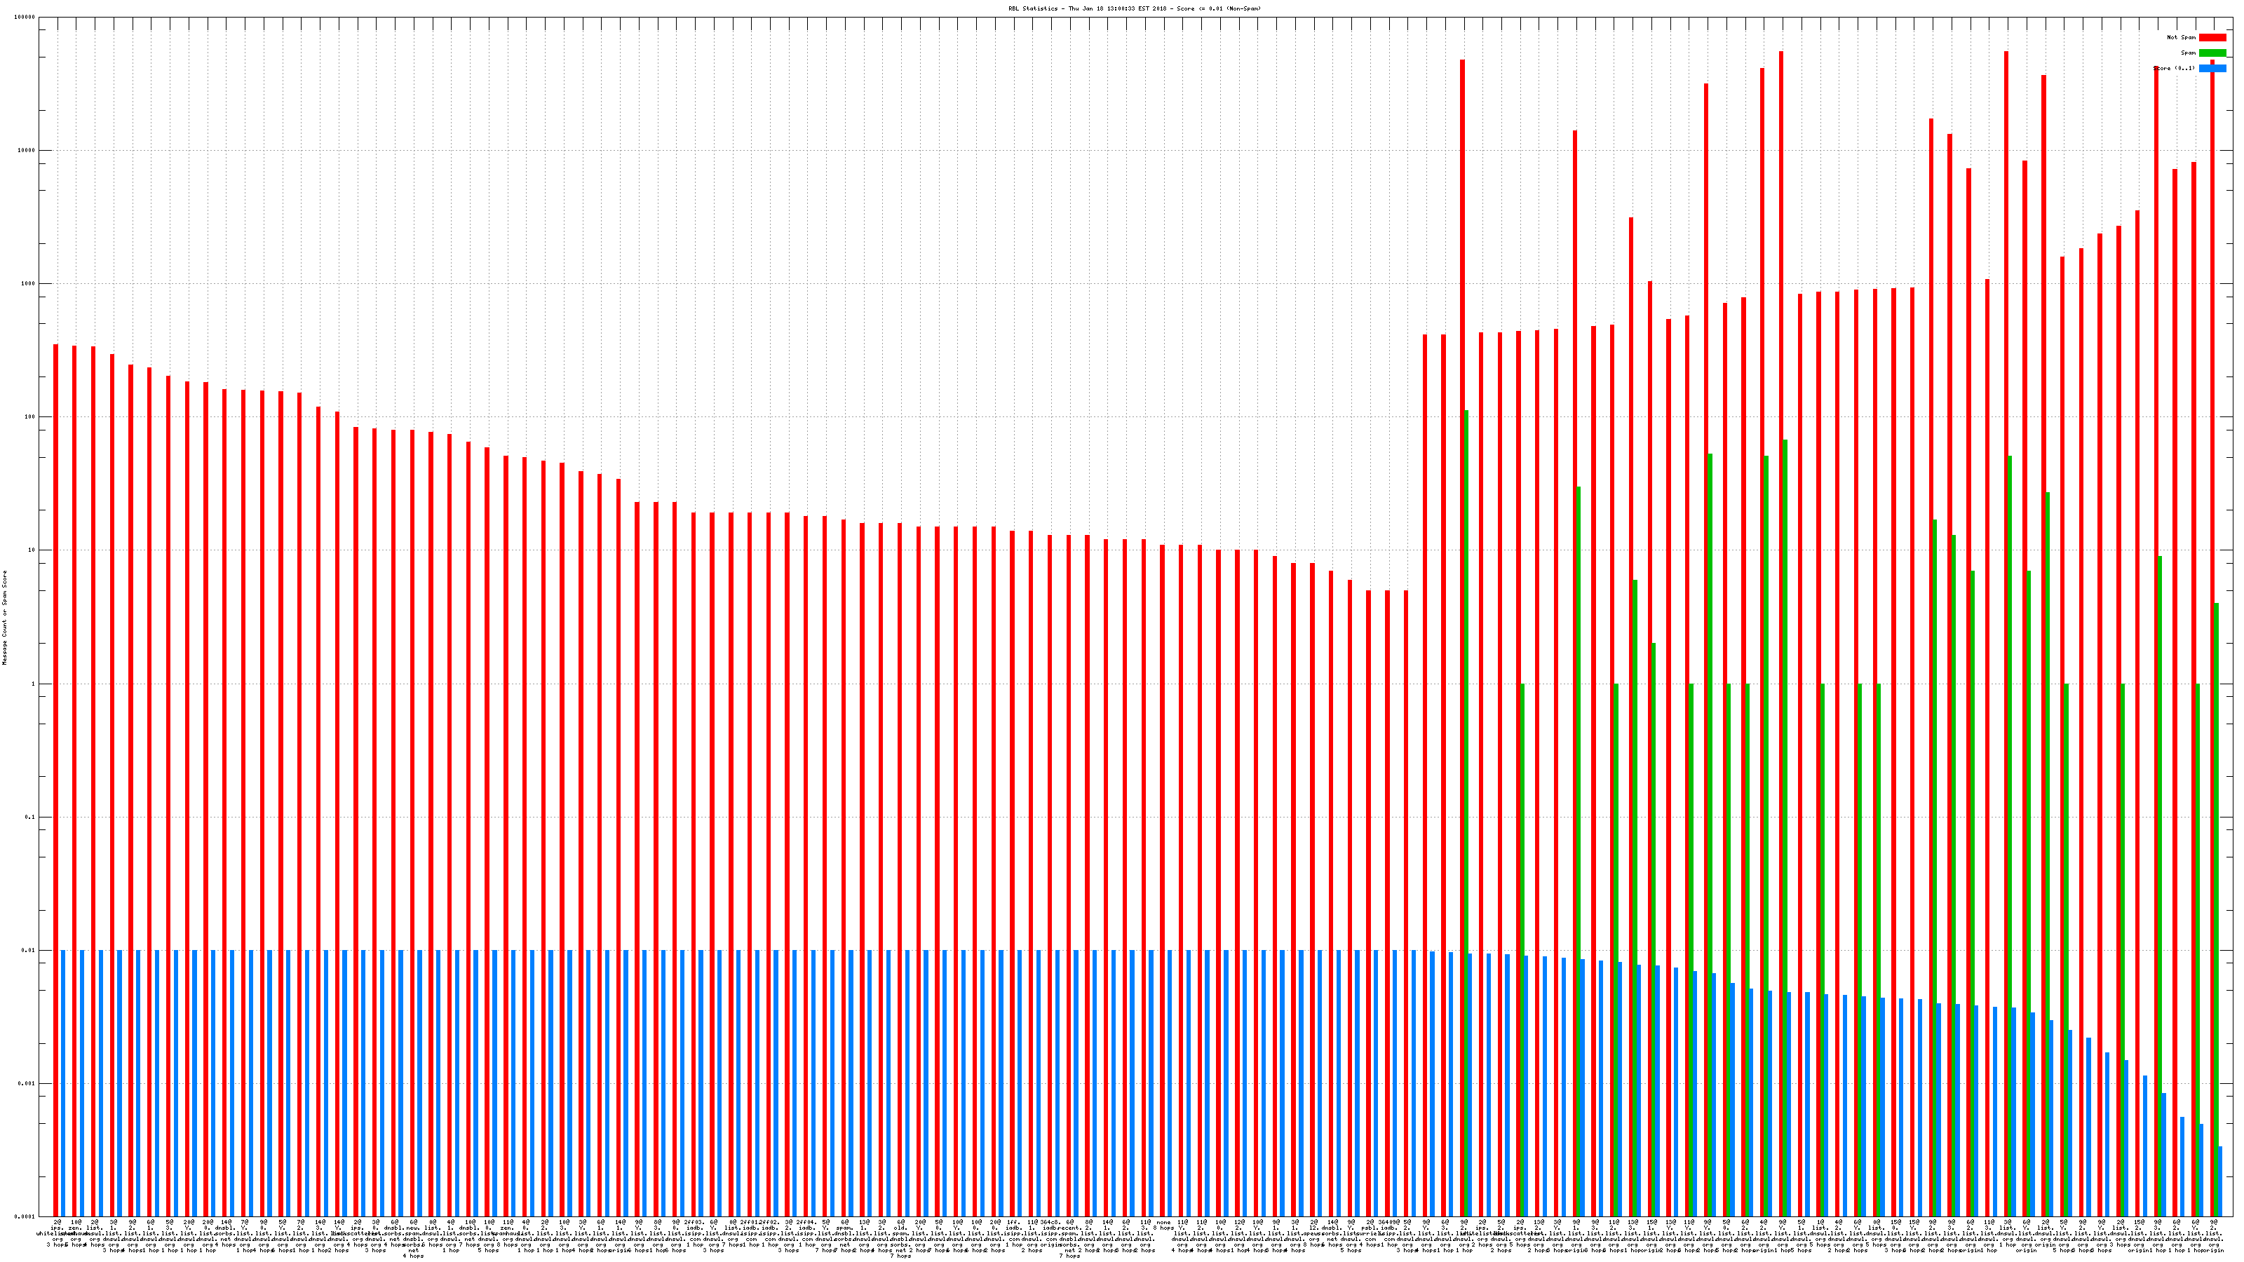The image size is (2244, 1262).
Task: Click the 0.001 y-axis tick label
Action: point(27,1085)
